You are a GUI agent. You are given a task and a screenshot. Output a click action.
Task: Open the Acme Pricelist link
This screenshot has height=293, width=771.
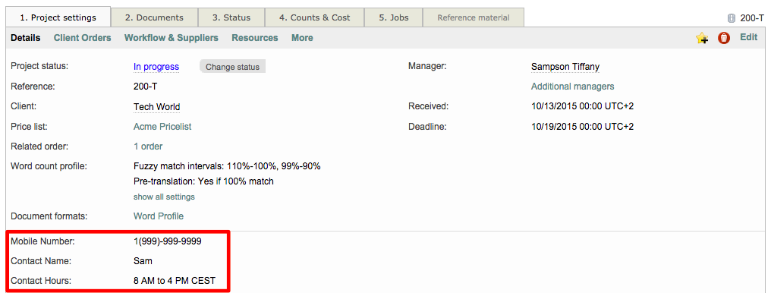click(x=162, y=126)
